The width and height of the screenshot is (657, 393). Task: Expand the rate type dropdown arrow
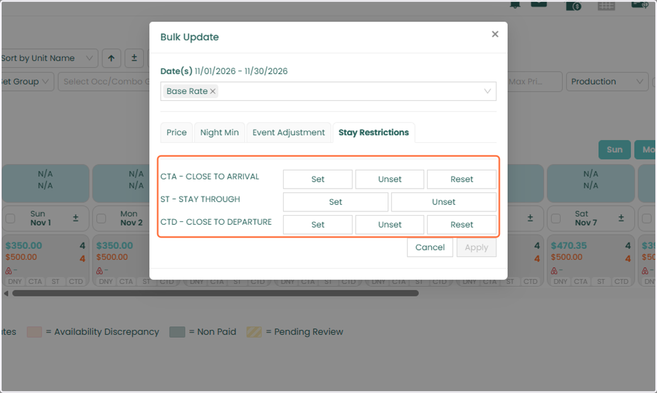coord(487,91)
